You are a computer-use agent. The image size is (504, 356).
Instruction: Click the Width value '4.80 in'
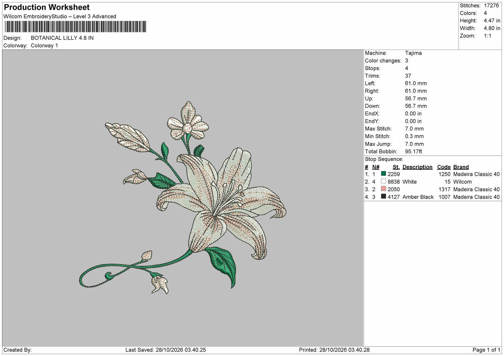click(492, 28)
